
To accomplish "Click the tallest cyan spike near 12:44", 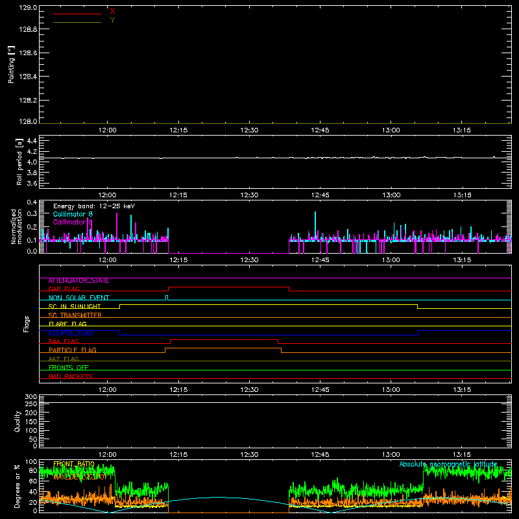I will coord(315,225).
